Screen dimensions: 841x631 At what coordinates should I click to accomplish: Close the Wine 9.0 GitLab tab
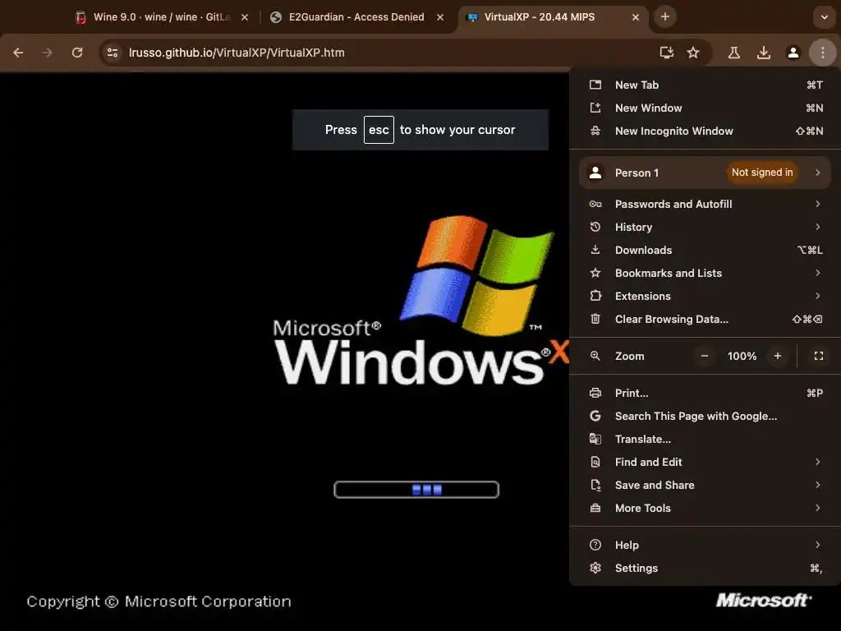coord(245,17)
